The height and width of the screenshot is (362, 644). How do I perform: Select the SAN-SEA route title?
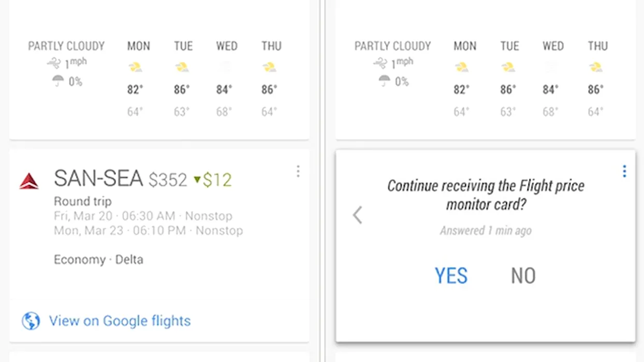pyautogui.click(x=98, y=179)
